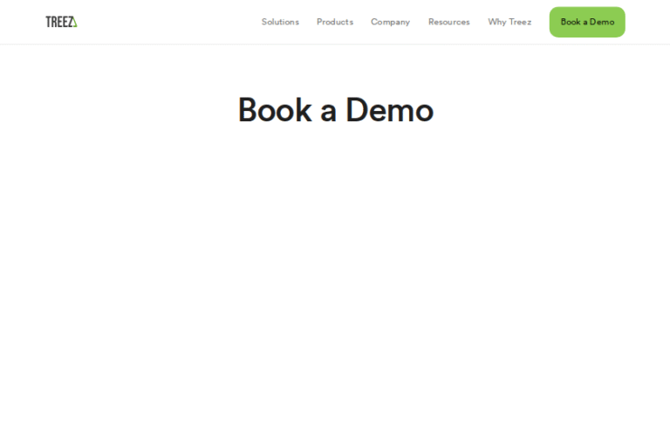
Task: Open the Products menu
Action: tap(335, 22)
